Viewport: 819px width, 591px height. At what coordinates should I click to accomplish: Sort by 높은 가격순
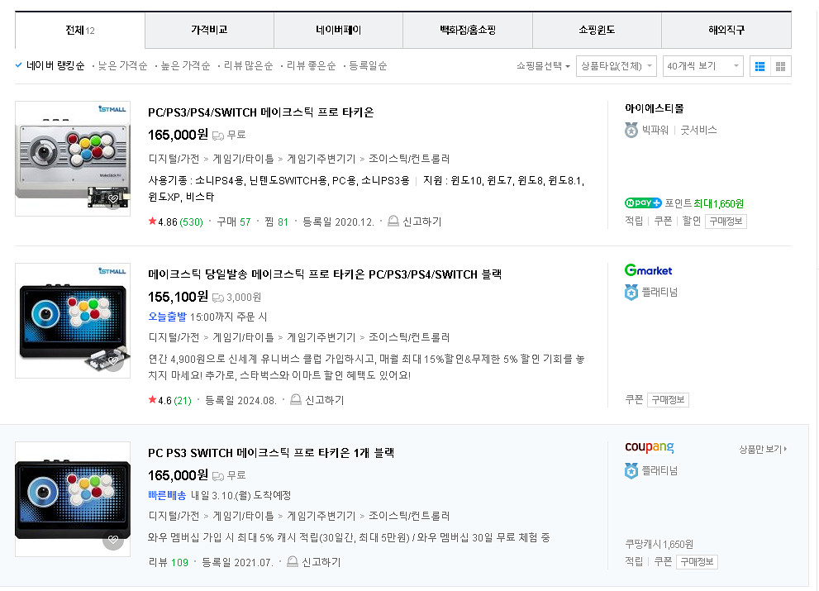[185, 66]
